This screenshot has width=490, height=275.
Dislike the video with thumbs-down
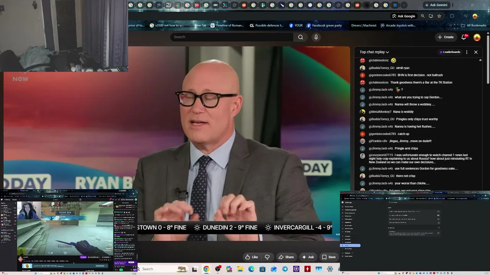pyautogui.click(x=267, y=257)
